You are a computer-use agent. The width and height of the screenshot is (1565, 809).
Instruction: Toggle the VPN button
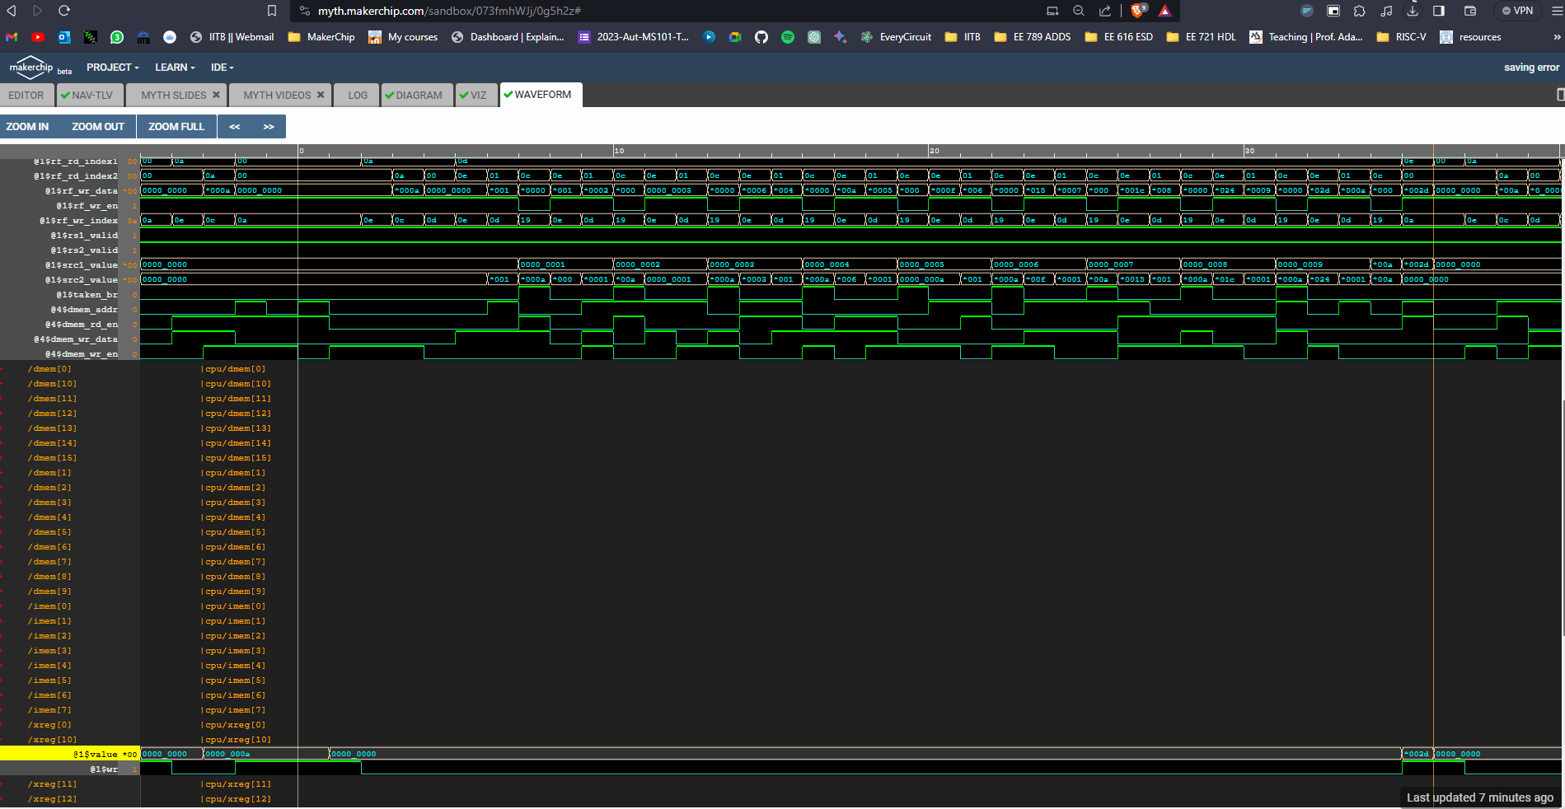(1517, 11)
